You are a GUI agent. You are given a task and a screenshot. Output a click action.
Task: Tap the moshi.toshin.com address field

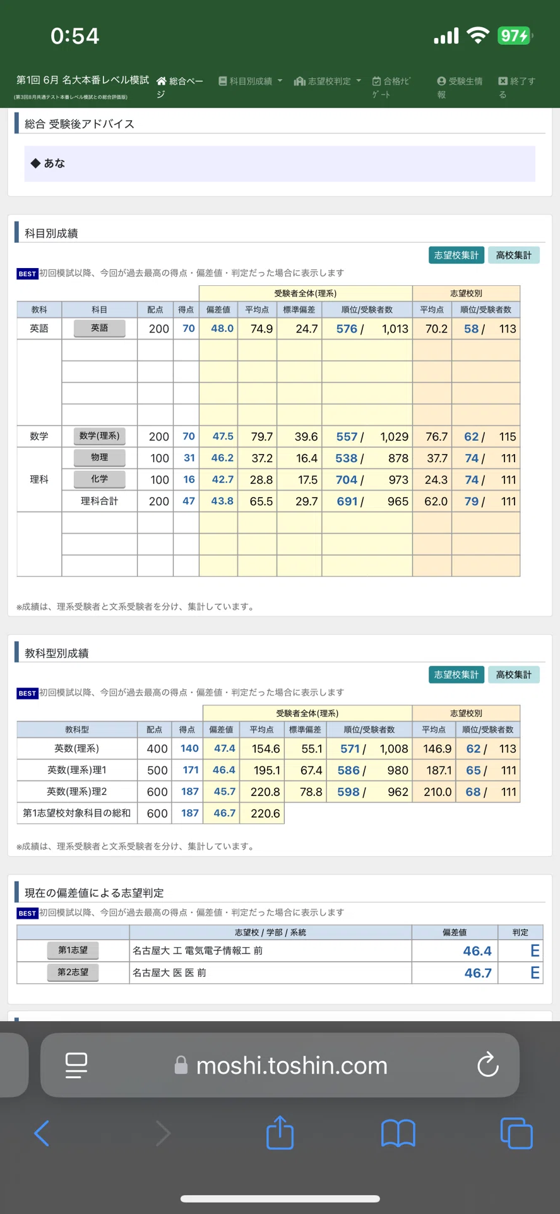click(x=280, y=1065)
